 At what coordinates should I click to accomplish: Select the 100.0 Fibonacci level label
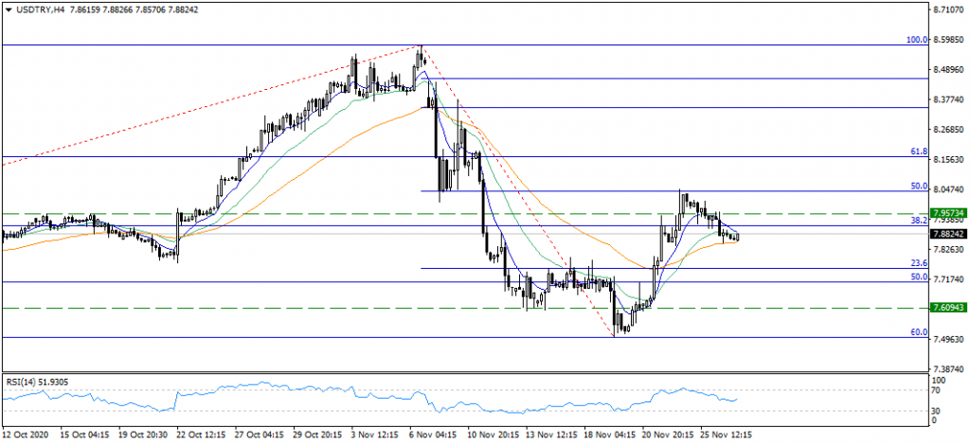[x=916, y=40]
